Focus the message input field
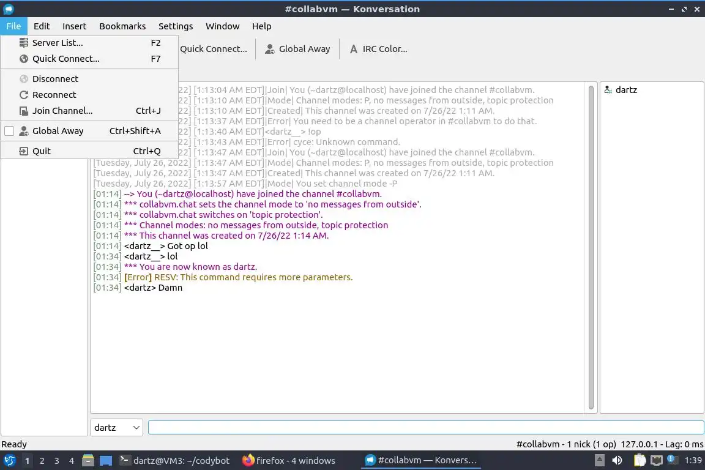The height and width of the screenshot is (470, 705). click(x=426, y=427)
